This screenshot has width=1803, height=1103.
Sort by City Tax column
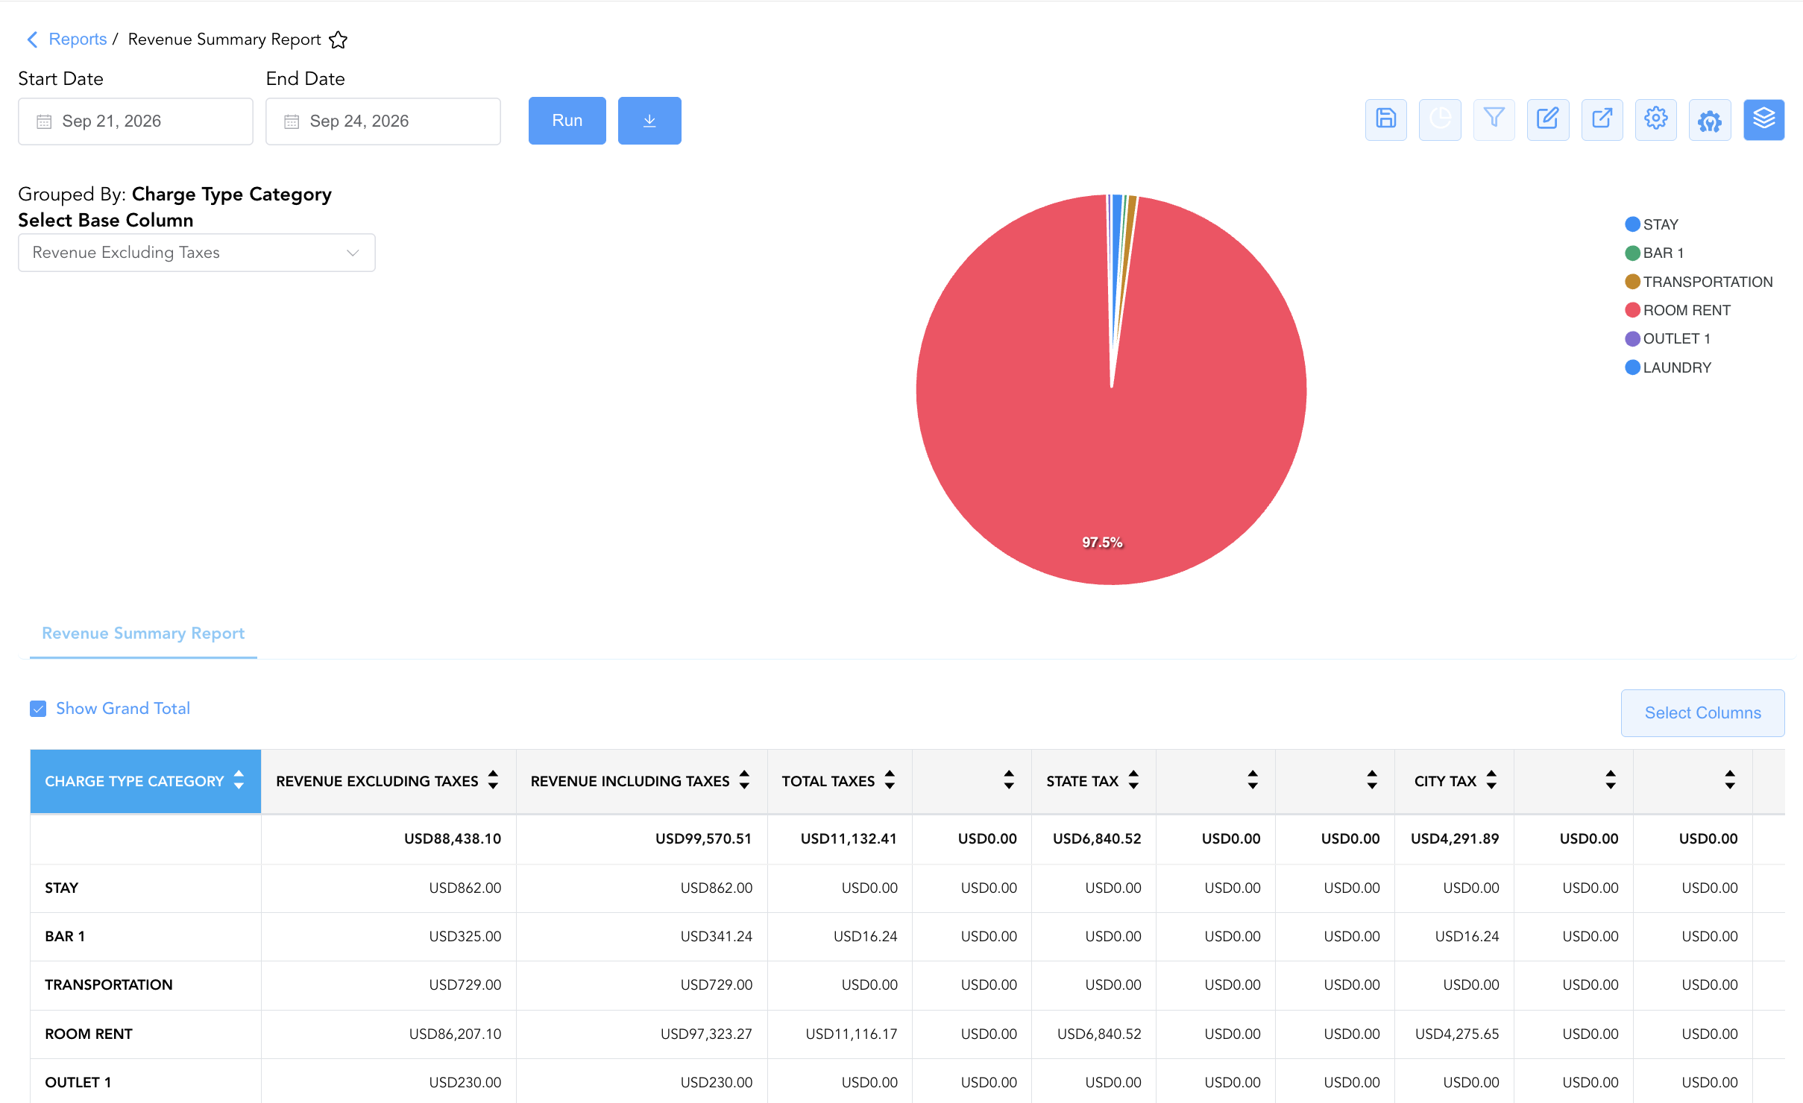1491,780
